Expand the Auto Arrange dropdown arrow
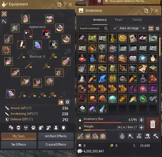This screenshot has height=157, width=162. click(144, 28)
